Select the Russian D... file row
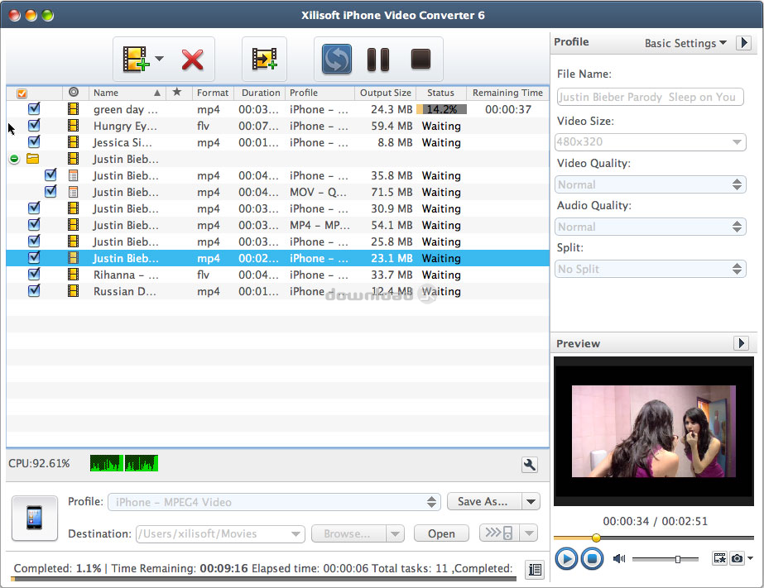Viewport: 764px width, 588px height. (x=278, y=291)
